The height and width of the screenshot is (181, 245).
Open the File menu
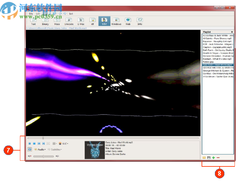(x=31, y=14)
